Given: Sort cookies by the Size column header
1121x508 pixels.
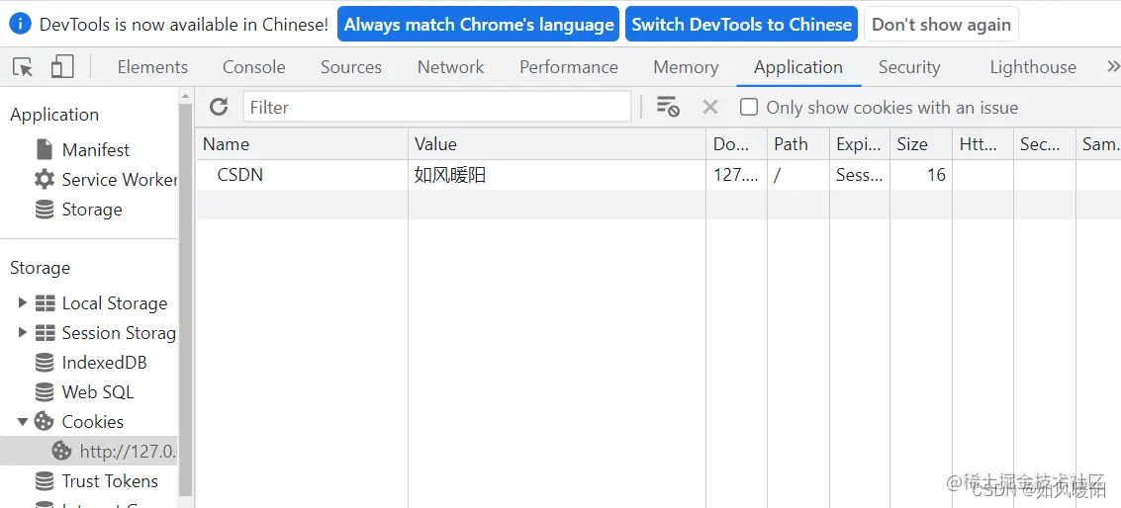Looking at the screenshot, I should point(921,143).
